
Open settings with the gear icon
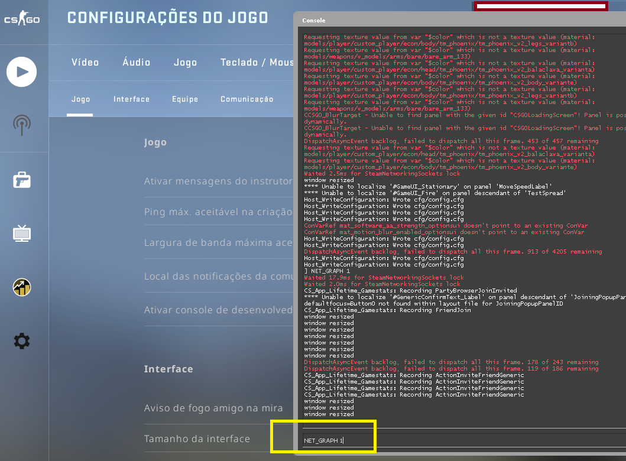click(22, 341)
